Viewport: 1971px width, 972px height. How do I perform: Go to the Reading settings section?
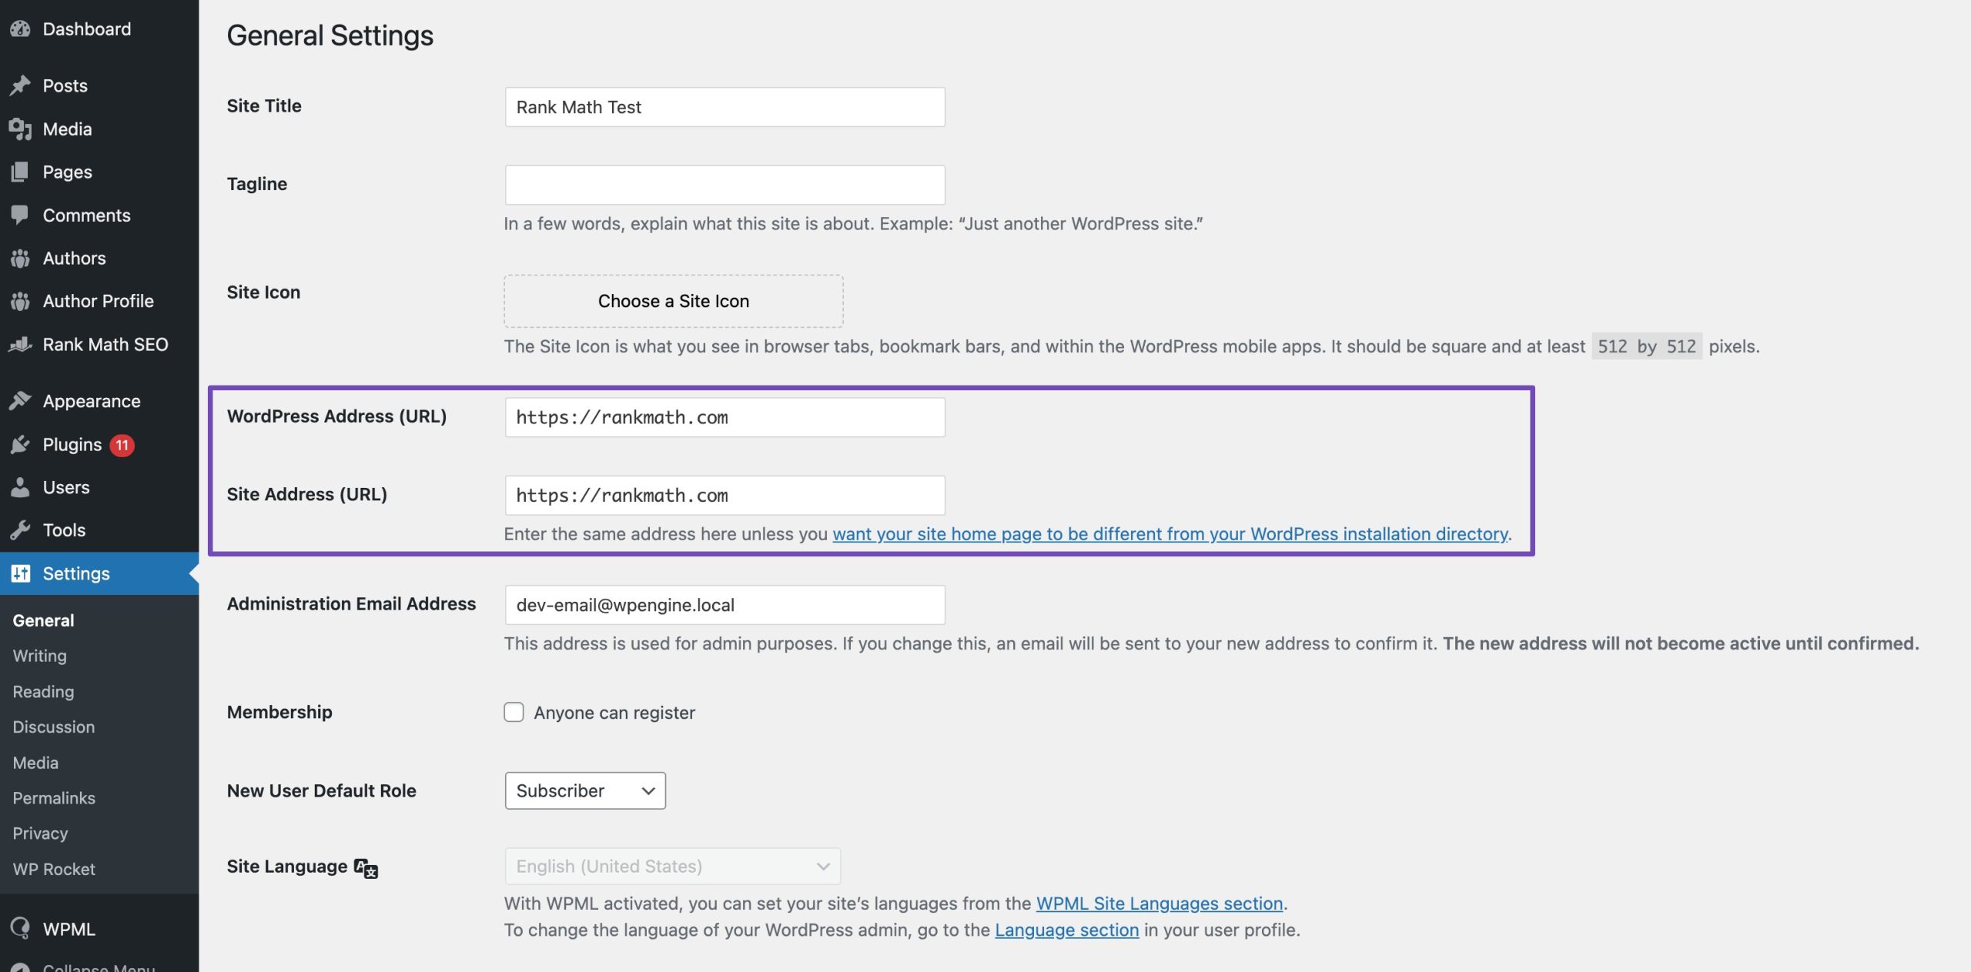pos(43,691)
